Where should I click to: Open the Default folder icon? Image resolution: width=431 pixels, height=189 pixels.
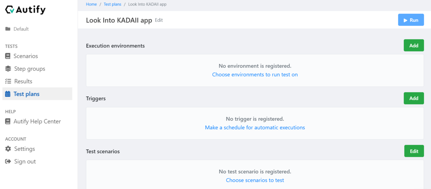click(8, 29)
